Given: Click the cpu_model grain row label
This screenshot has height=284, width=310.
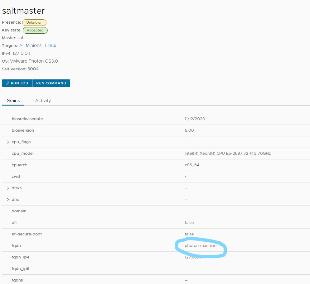Looking at the screenshot, I should click(x=22, y=154).
